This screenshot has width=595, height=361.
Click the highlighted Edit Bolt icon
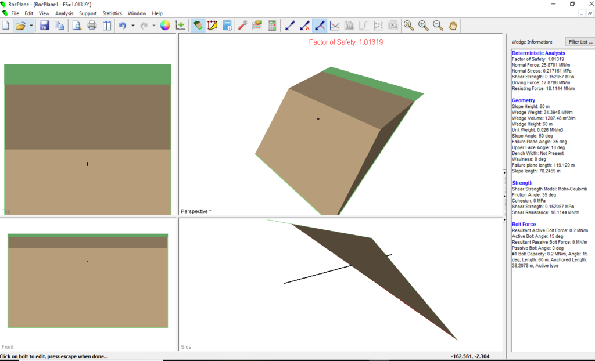coord(320,26)
